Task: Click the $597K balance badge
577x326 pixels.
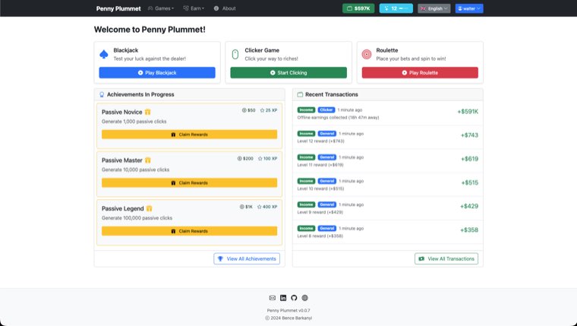Action: (358, 8)
